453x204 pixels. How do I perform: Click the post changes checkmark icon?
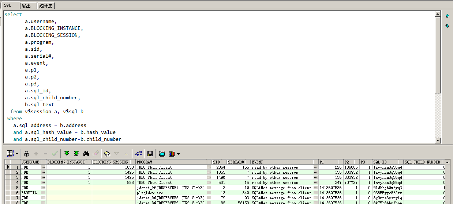point(55,154)
